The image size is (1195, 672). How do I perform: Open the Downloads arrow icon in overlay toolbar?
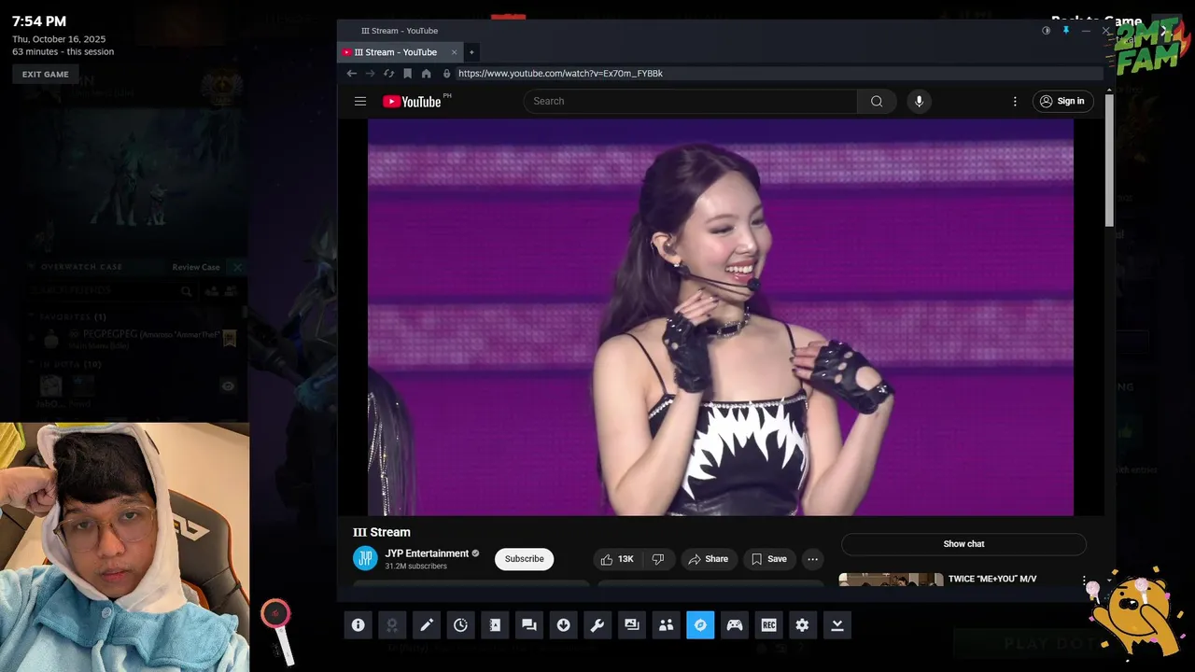tap(563, 625)
